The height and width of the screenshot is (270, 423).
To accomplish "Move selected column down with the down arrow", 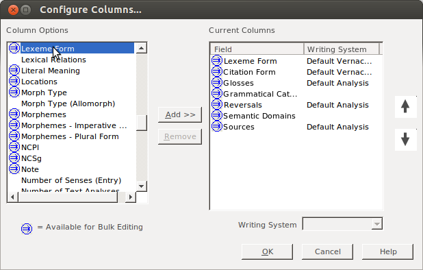I will point(405,140).
